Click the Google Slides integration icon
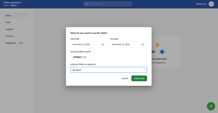Screen dimensions: 218x113 tap(157, 45)
